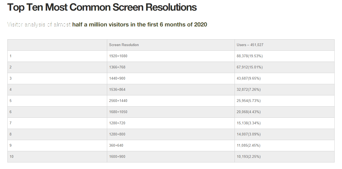Select the 360×640 resolution cell

coord(171,146)
